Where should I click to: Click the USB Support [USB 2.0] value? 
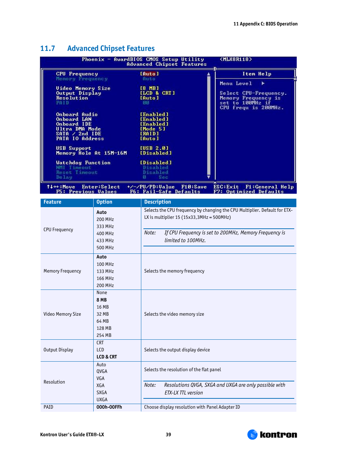(x=154, y=148)
